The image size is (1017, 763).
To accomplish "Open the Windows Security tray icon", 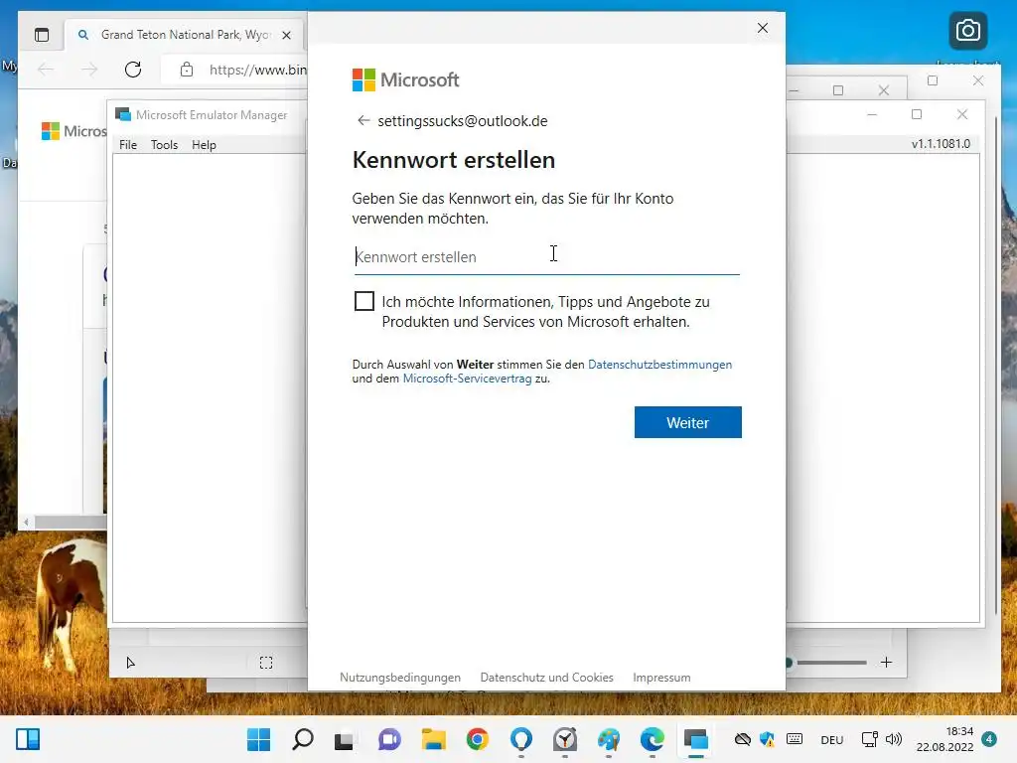I will pyautogui.click(x=768, y=739).
